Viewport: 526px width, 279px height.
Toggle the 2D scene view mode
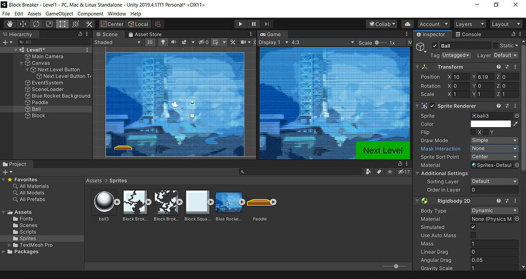pyautogui.click(x=150, y=43)
